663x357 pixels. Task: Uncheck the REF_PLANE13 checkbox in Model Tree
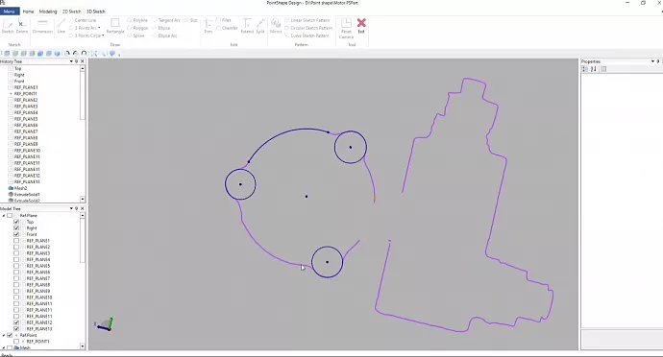[16, 329]
